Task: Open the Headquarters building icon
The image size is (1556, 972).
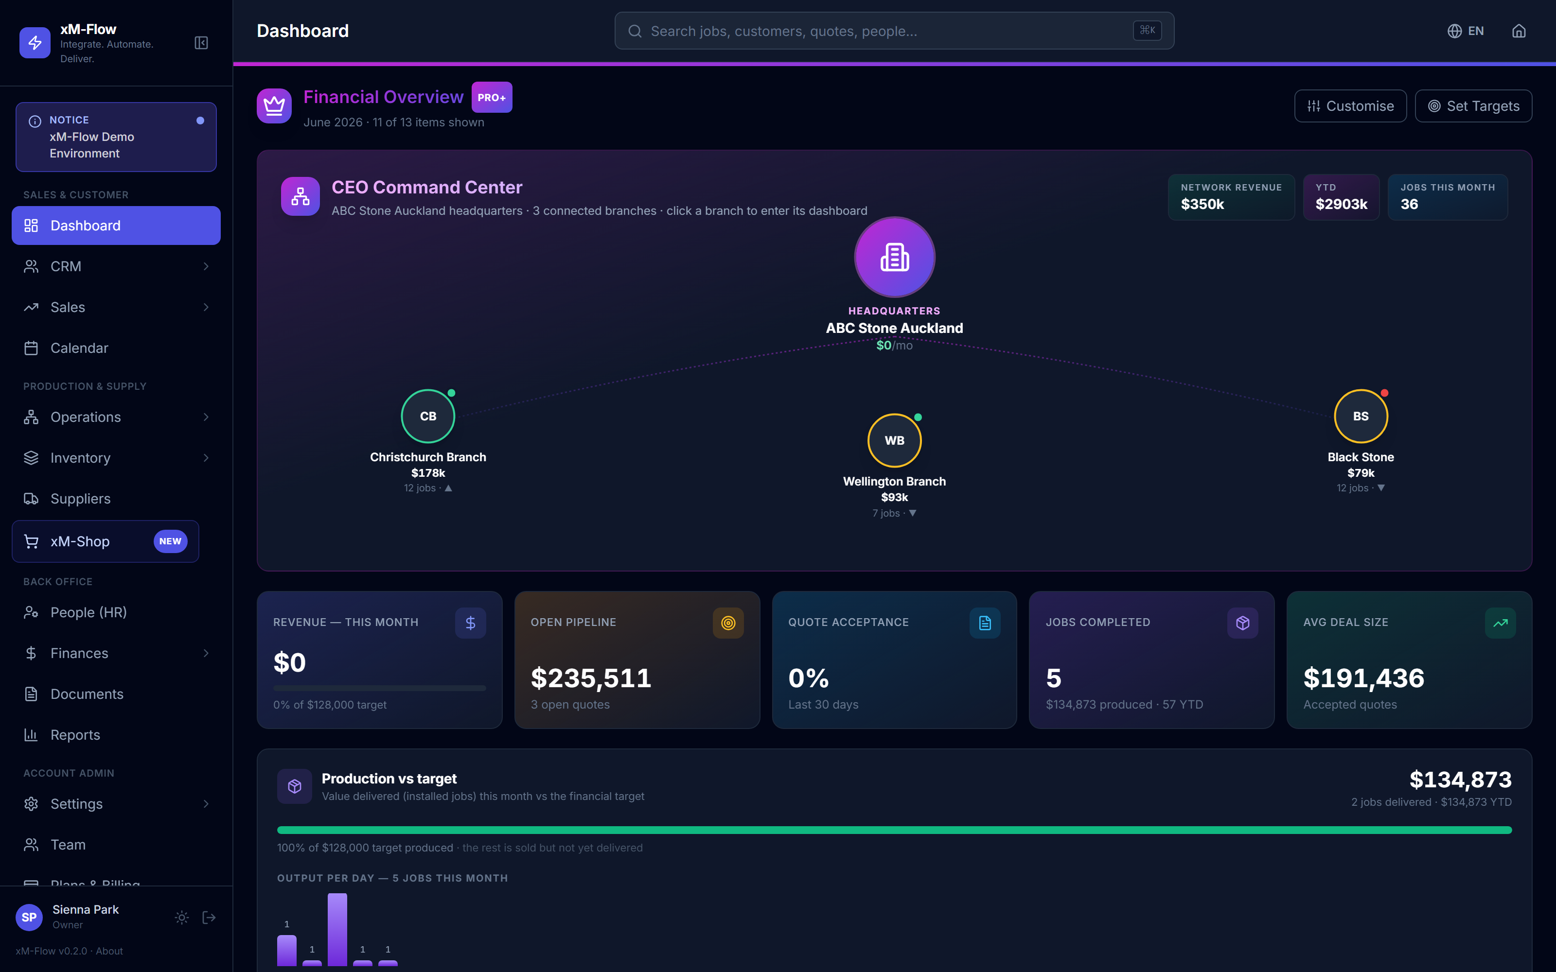Action: (894, 257)
